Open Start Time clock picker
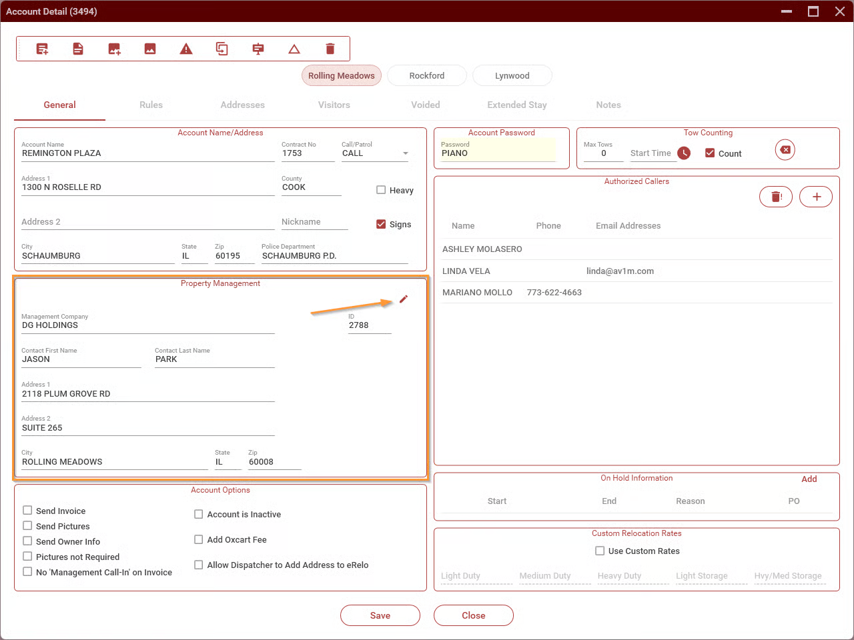854x640 pixels. pos(684,153)
